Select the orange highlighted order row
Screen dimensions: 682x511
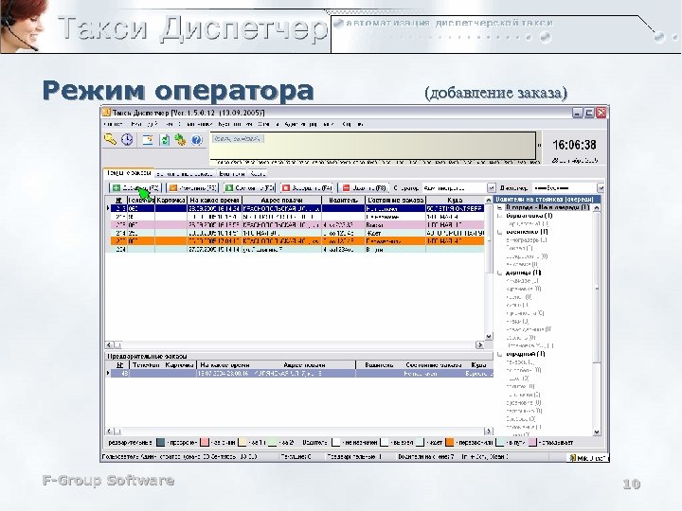[x=297, y=240]
